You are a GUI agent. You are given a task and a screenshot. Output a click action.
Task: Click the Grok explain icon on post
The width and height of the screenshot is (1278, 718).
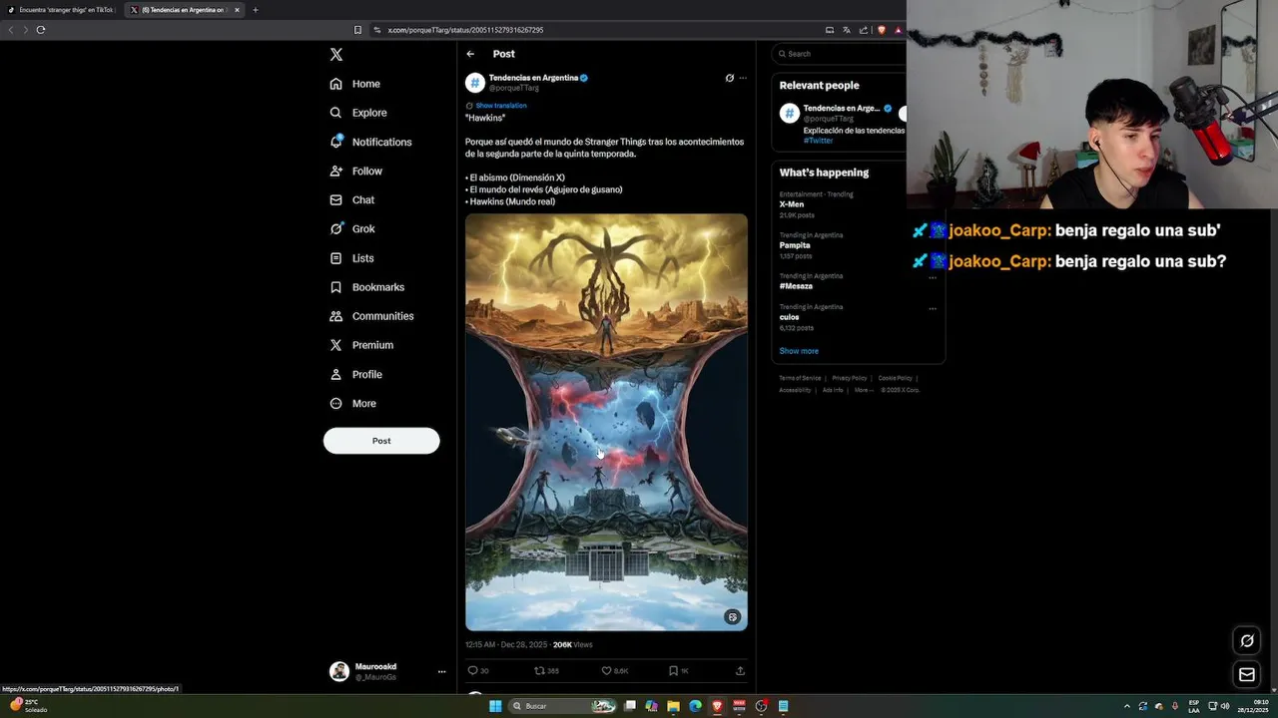(729, 78)
